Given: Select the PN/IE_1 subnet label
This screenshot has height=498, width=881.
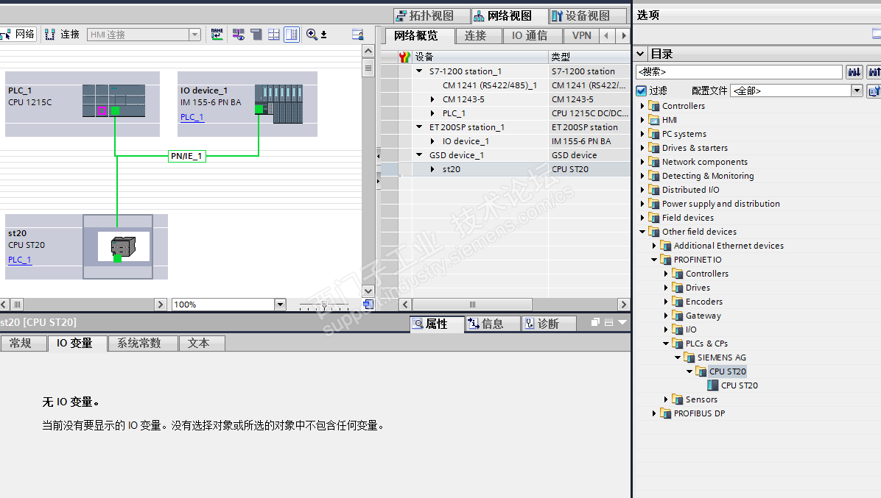Looking at the screenshot, I should coord(186,156).
